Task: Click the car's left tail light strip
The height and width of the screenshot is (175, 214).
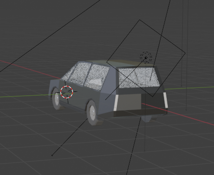Action: tap(116, 103)
